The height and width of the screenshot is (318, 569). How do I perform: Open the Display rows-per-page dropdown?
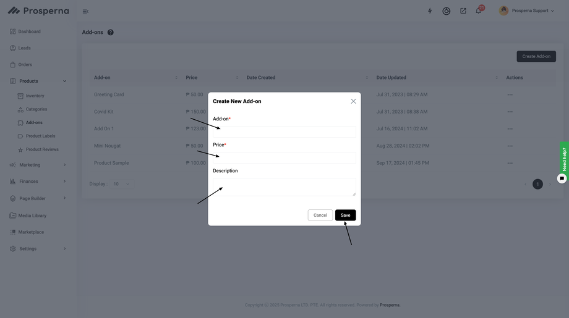pos(121,184)
